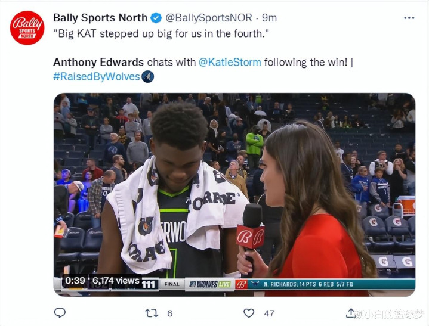The image size is (429, 326).
Task: Retweet using the retweet arrows icon
Action: [x=152, y=313]
